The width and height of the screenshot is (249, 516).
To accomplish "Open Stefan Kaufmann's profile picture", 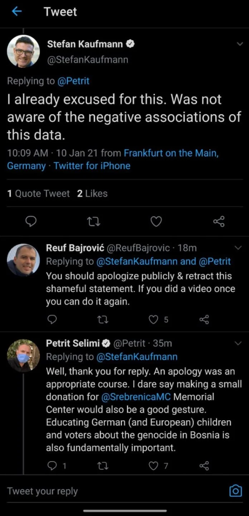I will point(23,51).
